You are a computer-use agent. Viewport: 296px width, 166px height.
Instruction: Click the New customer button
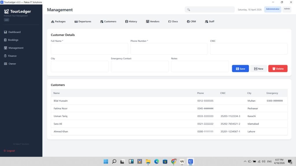pyautogui.click(x=258, y=69)
